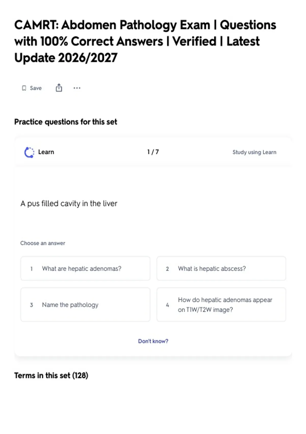Click the bookmark Save icon
Viewport: 306px width, 434px height.
(24, 88)
